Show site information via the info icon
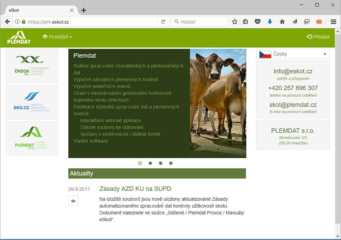The height and width of the screenshot is (240, 341). 17,22
